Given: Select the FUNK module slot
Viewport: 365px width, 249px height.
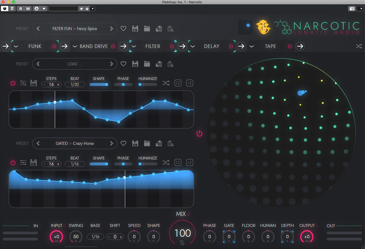Looking at the screenshot, I should coord(35,46).
